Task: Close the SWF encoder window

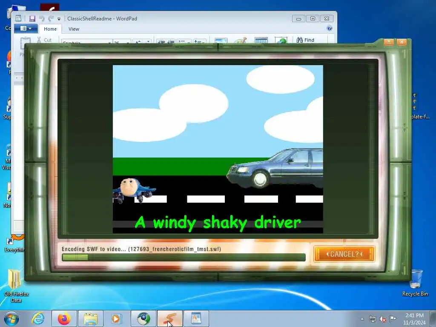Action: (x=402, y=42)
